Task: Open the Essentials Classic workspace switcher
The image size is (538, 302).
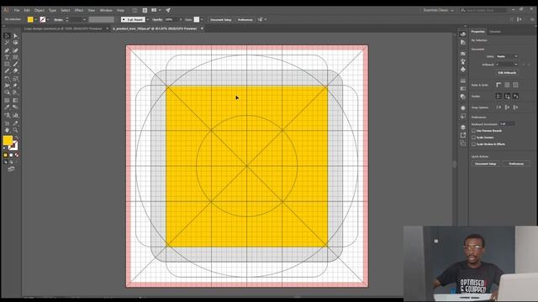Action: pyautogui.click(x=438, y=10)
